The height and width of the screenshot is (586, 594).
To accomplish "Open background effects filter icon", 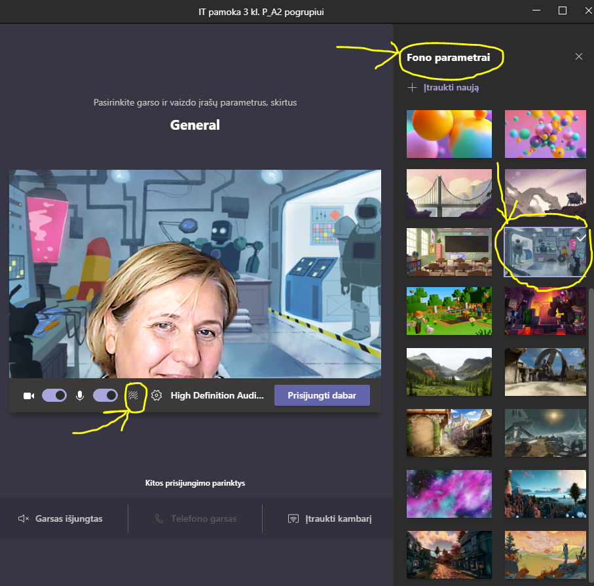I will pos(132,395).
